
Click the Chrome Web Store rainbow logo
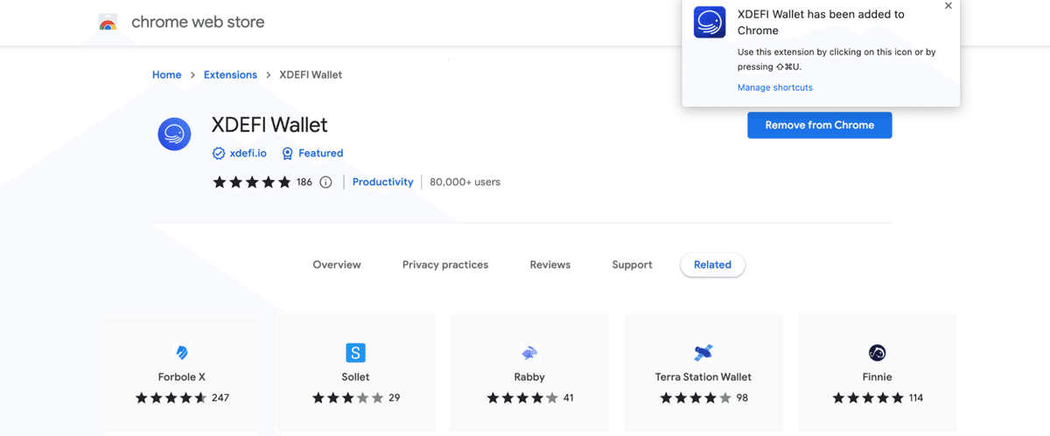pyautogui.click(x=108, y=23)
